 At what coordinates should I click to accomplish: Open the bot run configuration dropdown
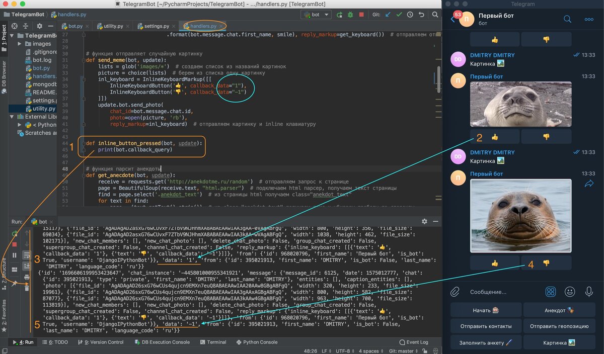pyautogui.click(x=316, y=15)
